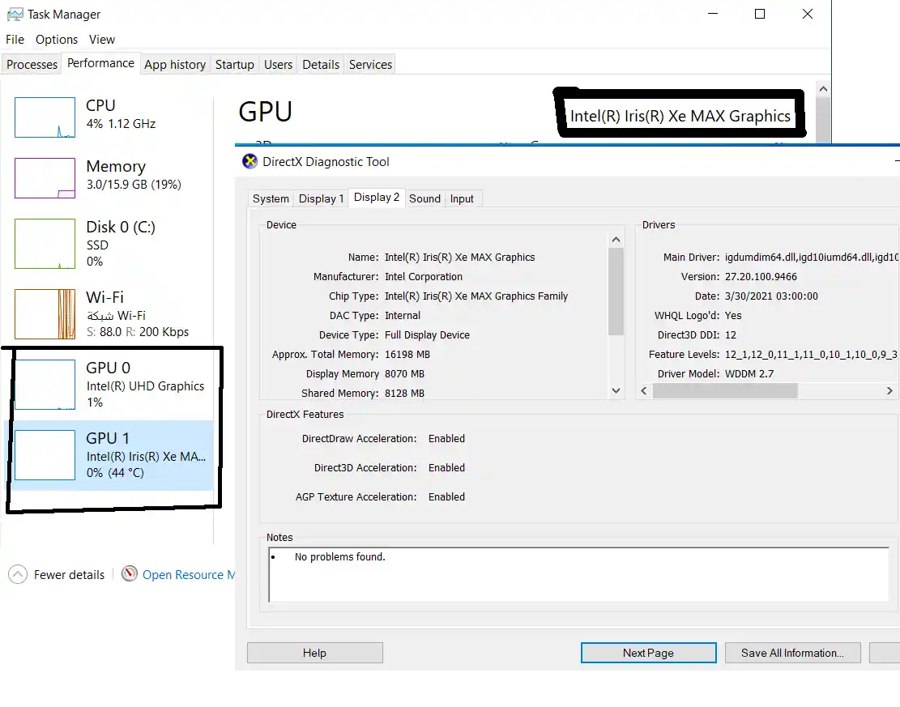Screen dimensions: 900x707
Task: Click inside the Notes text box
Action: pyautogui.click(x=578, y=575)
